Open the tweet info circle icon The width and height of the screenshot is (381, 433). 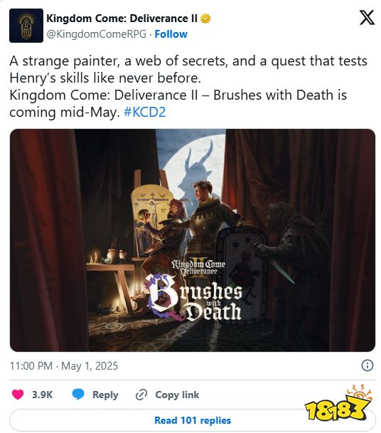point(367,365)
